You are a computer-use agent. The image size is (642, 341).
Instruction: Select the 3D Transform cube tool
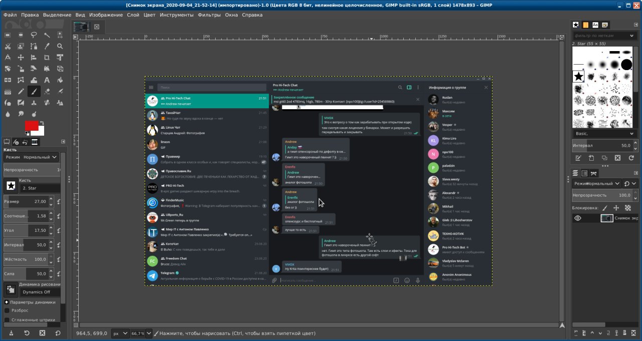click(x=60, y=69)
